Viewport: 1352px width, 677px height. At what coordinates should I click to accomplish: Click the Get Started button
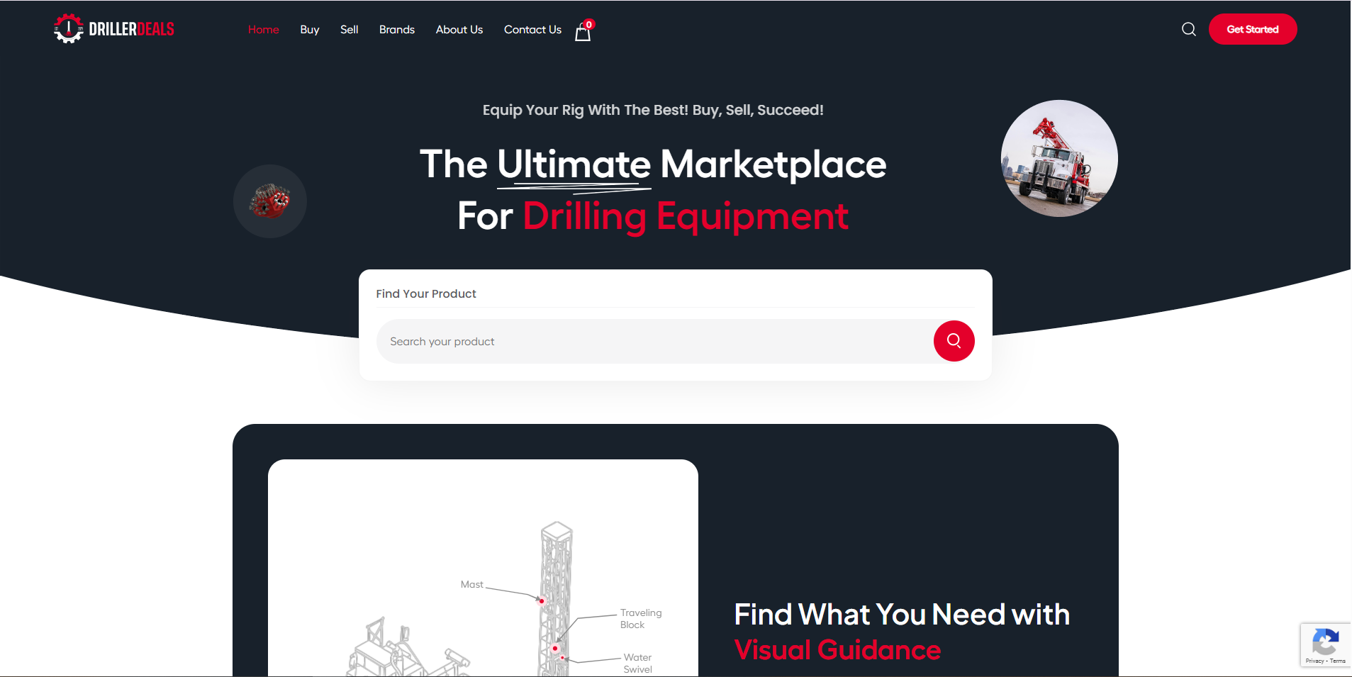(1252, 29)
